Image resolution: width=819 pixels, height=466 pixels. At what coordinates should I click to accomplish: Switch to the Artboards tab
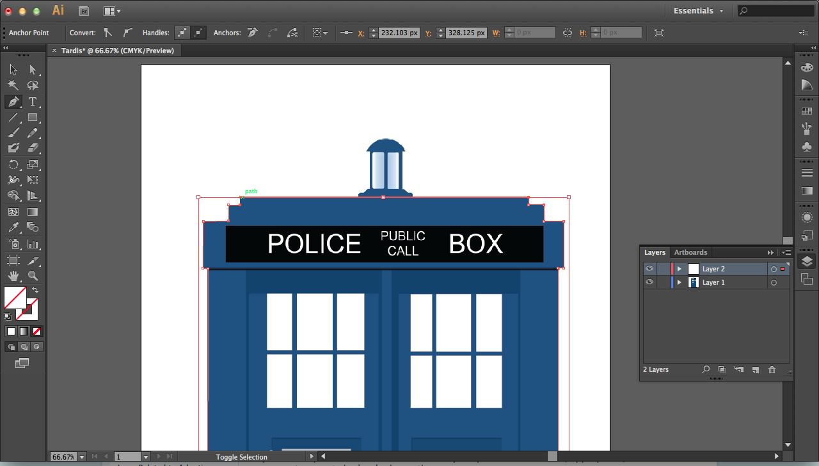pos(690,252)
